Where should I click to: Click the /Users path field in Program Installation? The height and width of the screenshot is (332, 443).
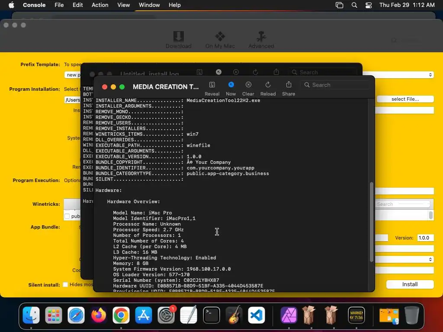point(73,100)
